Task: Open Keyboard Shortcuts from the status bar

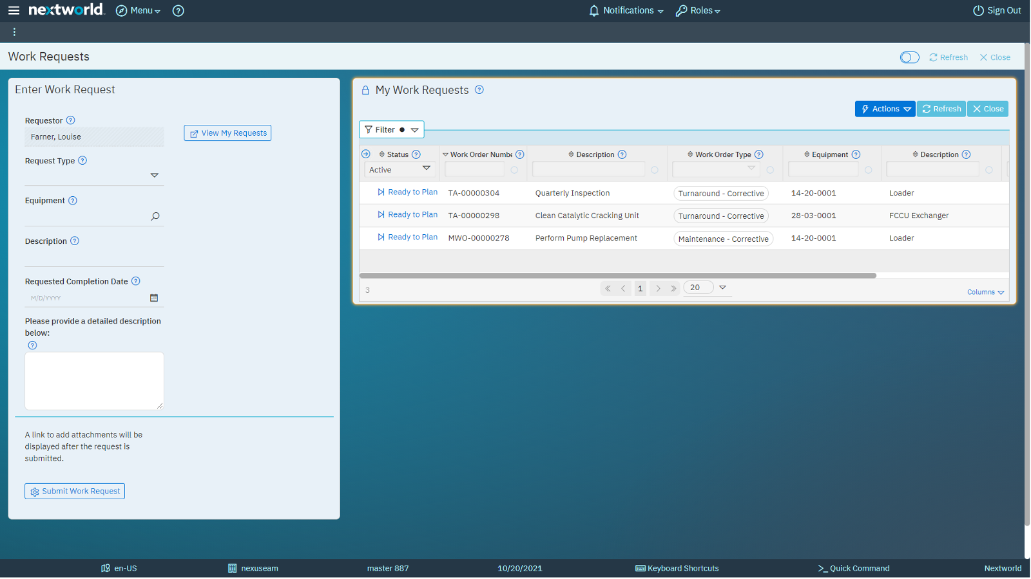Action: point(677,568)
